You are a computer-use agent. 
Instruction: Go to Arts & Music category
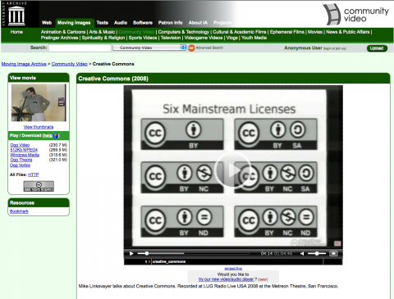(102, 32)
